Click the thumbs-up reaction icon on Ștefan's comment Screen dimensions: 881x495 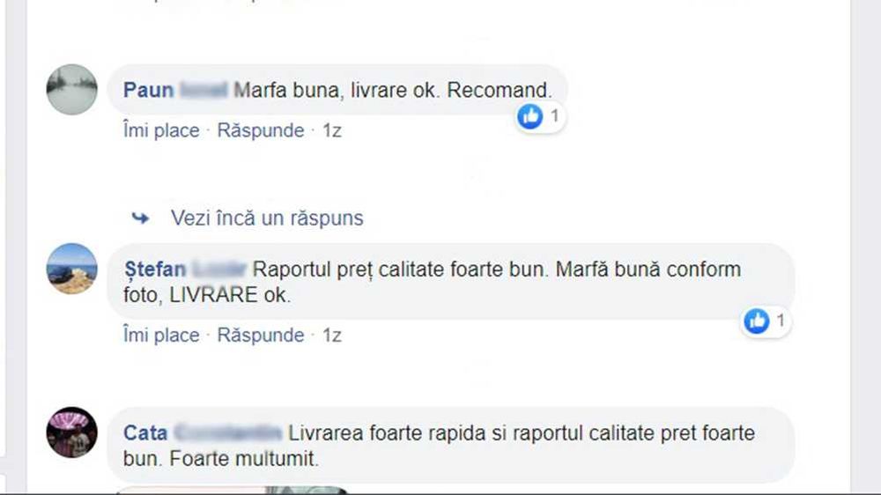pyautogui.click(x=756, y=321)
